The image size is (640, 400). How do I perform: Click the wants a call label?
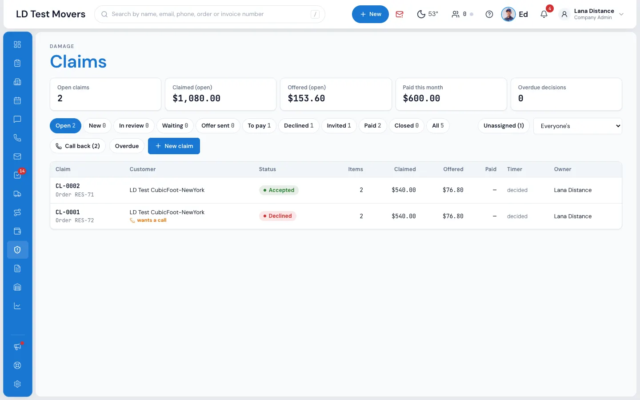[148, 220]
